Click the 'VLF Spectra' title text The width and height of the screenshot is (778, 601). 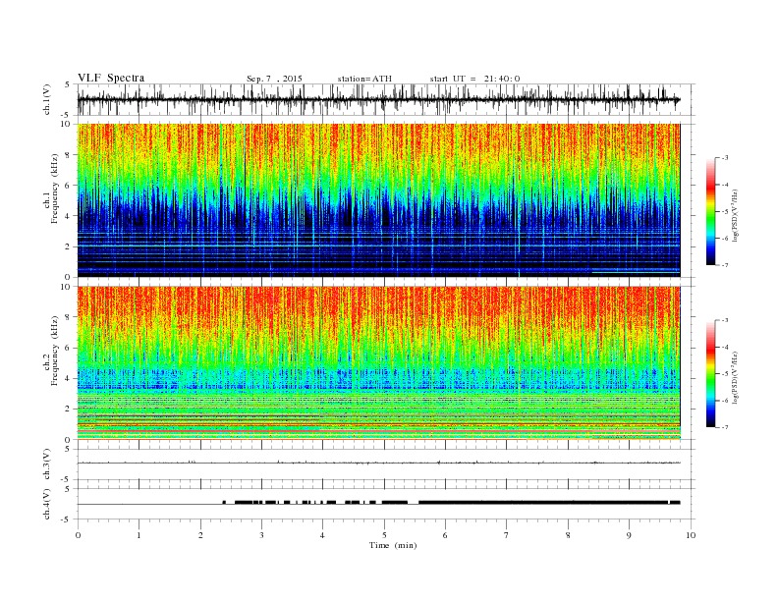point(111,78)
